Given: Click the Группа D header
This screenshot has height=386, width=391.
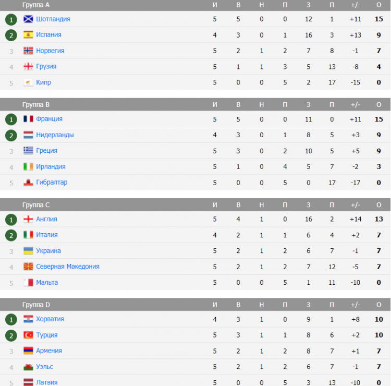Looking at the screenshot, I should pyautogui.click(x=36, y=305).
